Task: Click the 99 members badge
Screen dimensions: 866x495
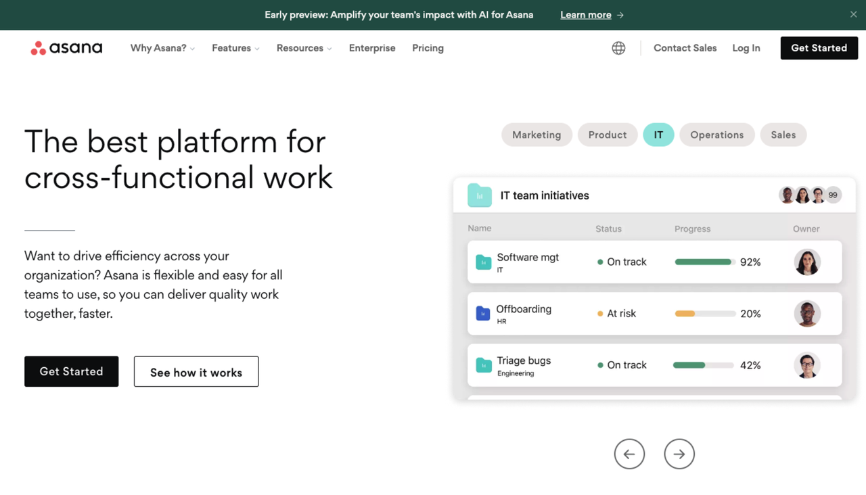Action: coord(833,195)
